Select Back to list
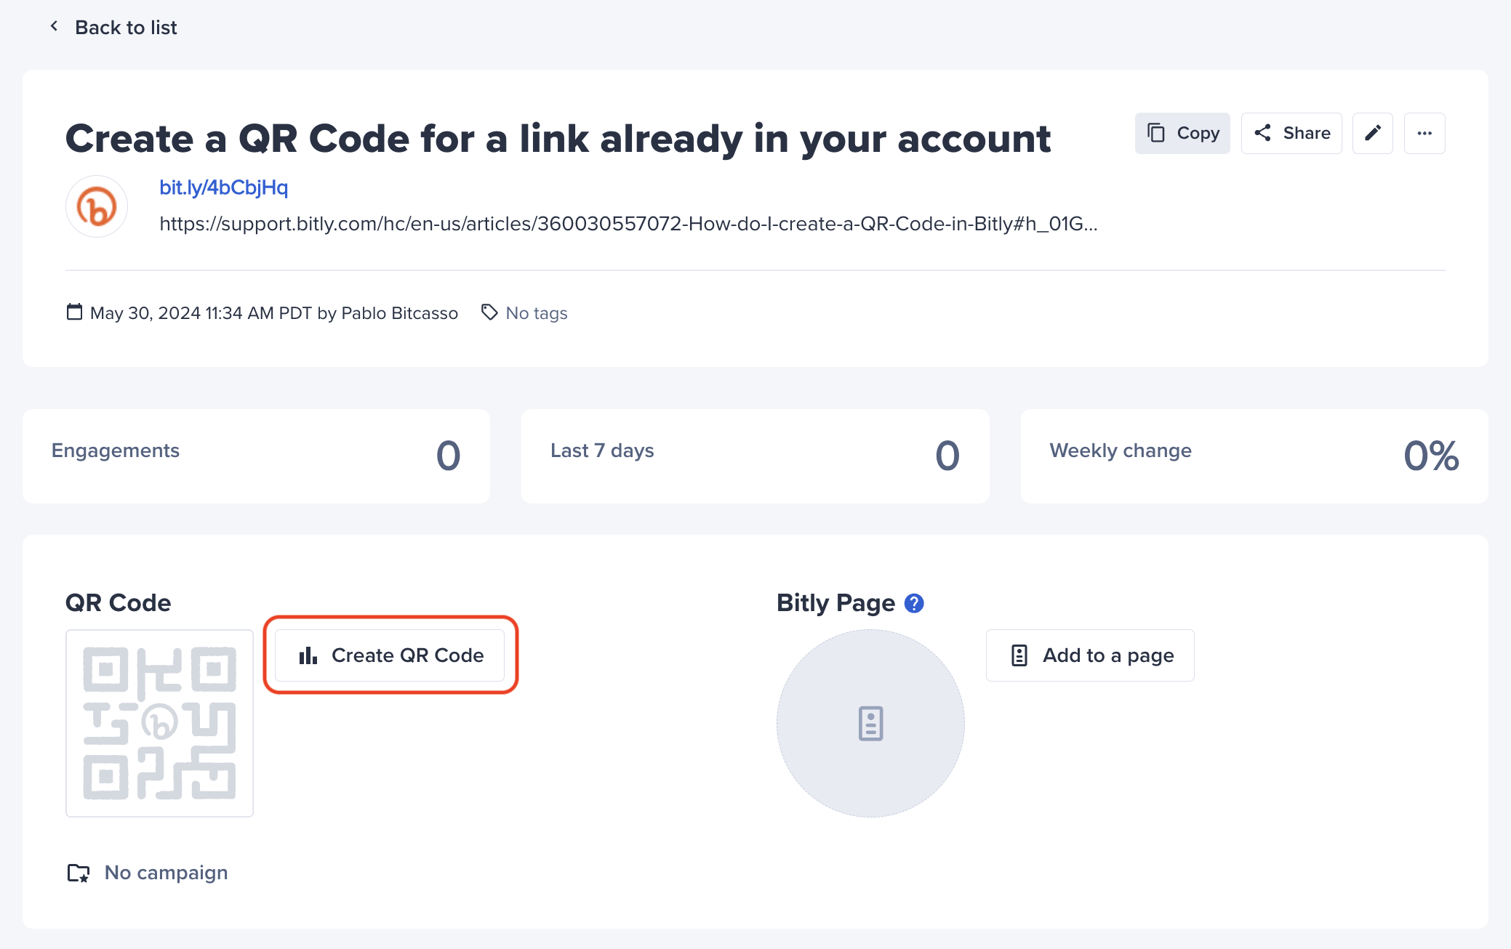Image resolution: width=1511 pixels, height=949 pixels. pos(125,27)
